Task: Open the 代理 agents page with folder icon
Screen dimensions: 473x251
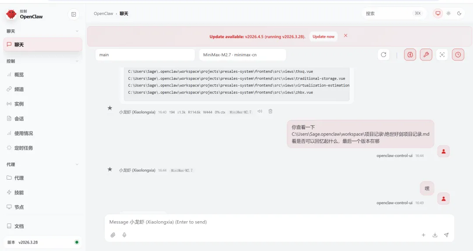Action: (x=42, y=178)
